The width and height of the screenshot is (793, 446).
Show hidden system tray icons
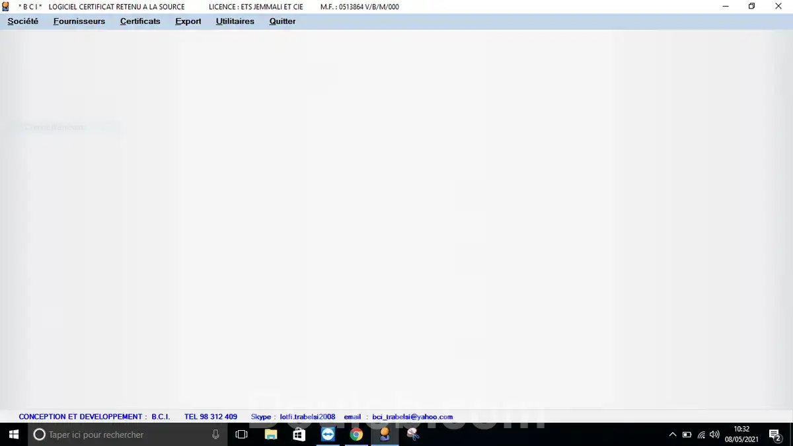(673, 434)
